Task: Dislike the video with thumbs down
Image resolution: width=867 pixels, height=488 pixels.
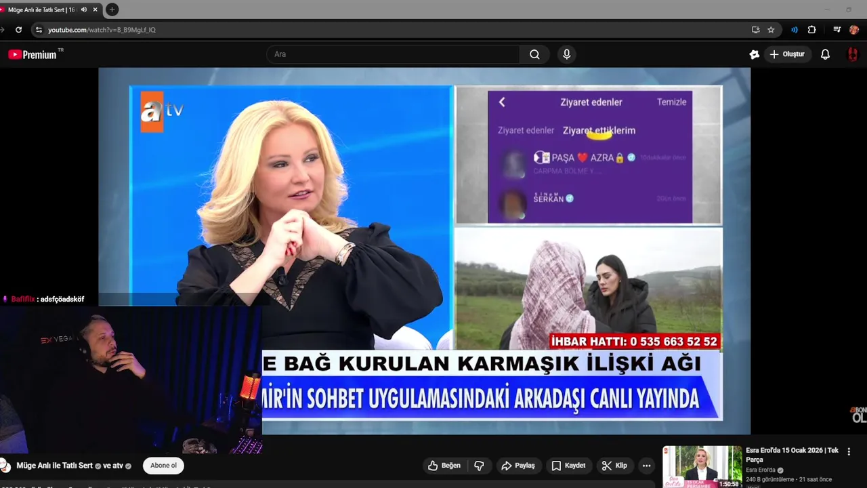Action: (480, 466)
